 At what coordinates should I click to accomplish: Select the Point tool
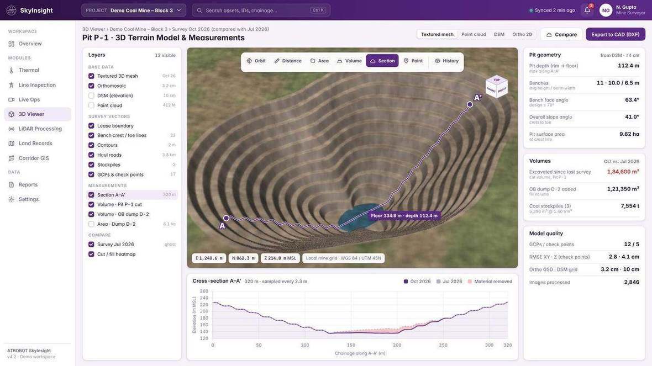click(x=413, y=61)
